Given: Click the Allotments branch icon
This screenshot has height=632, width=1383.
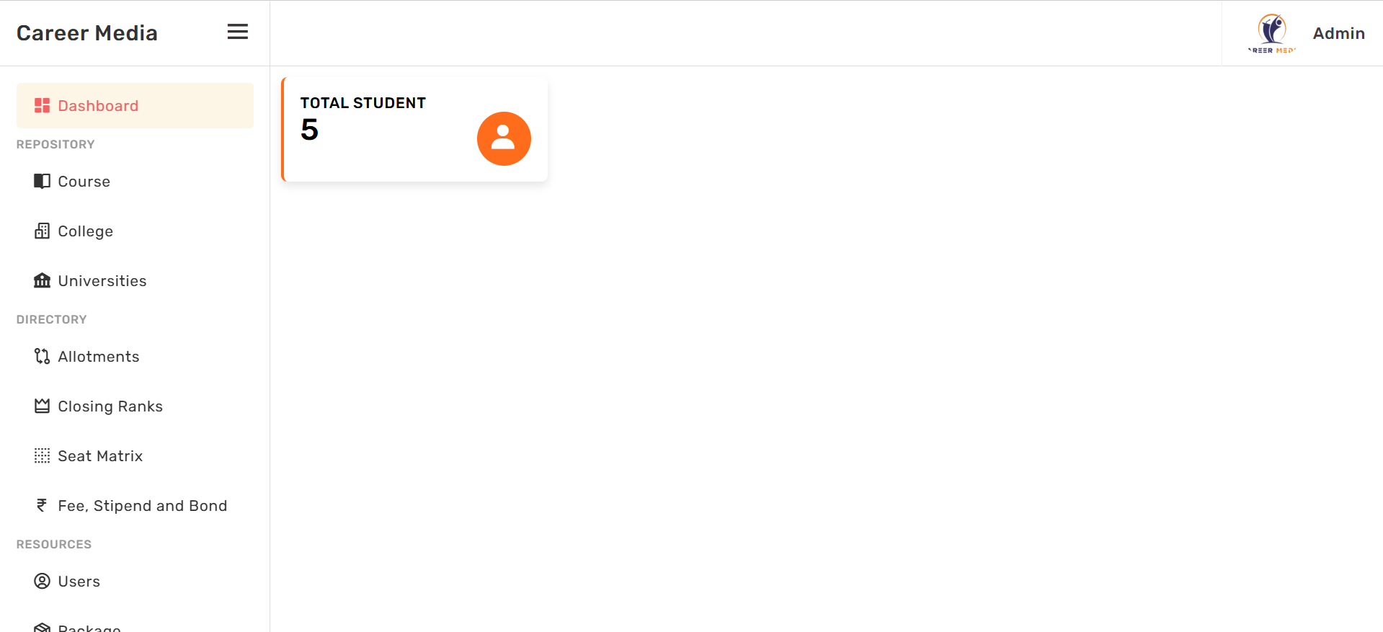Looking at the screenshot, I should (43, 356).
